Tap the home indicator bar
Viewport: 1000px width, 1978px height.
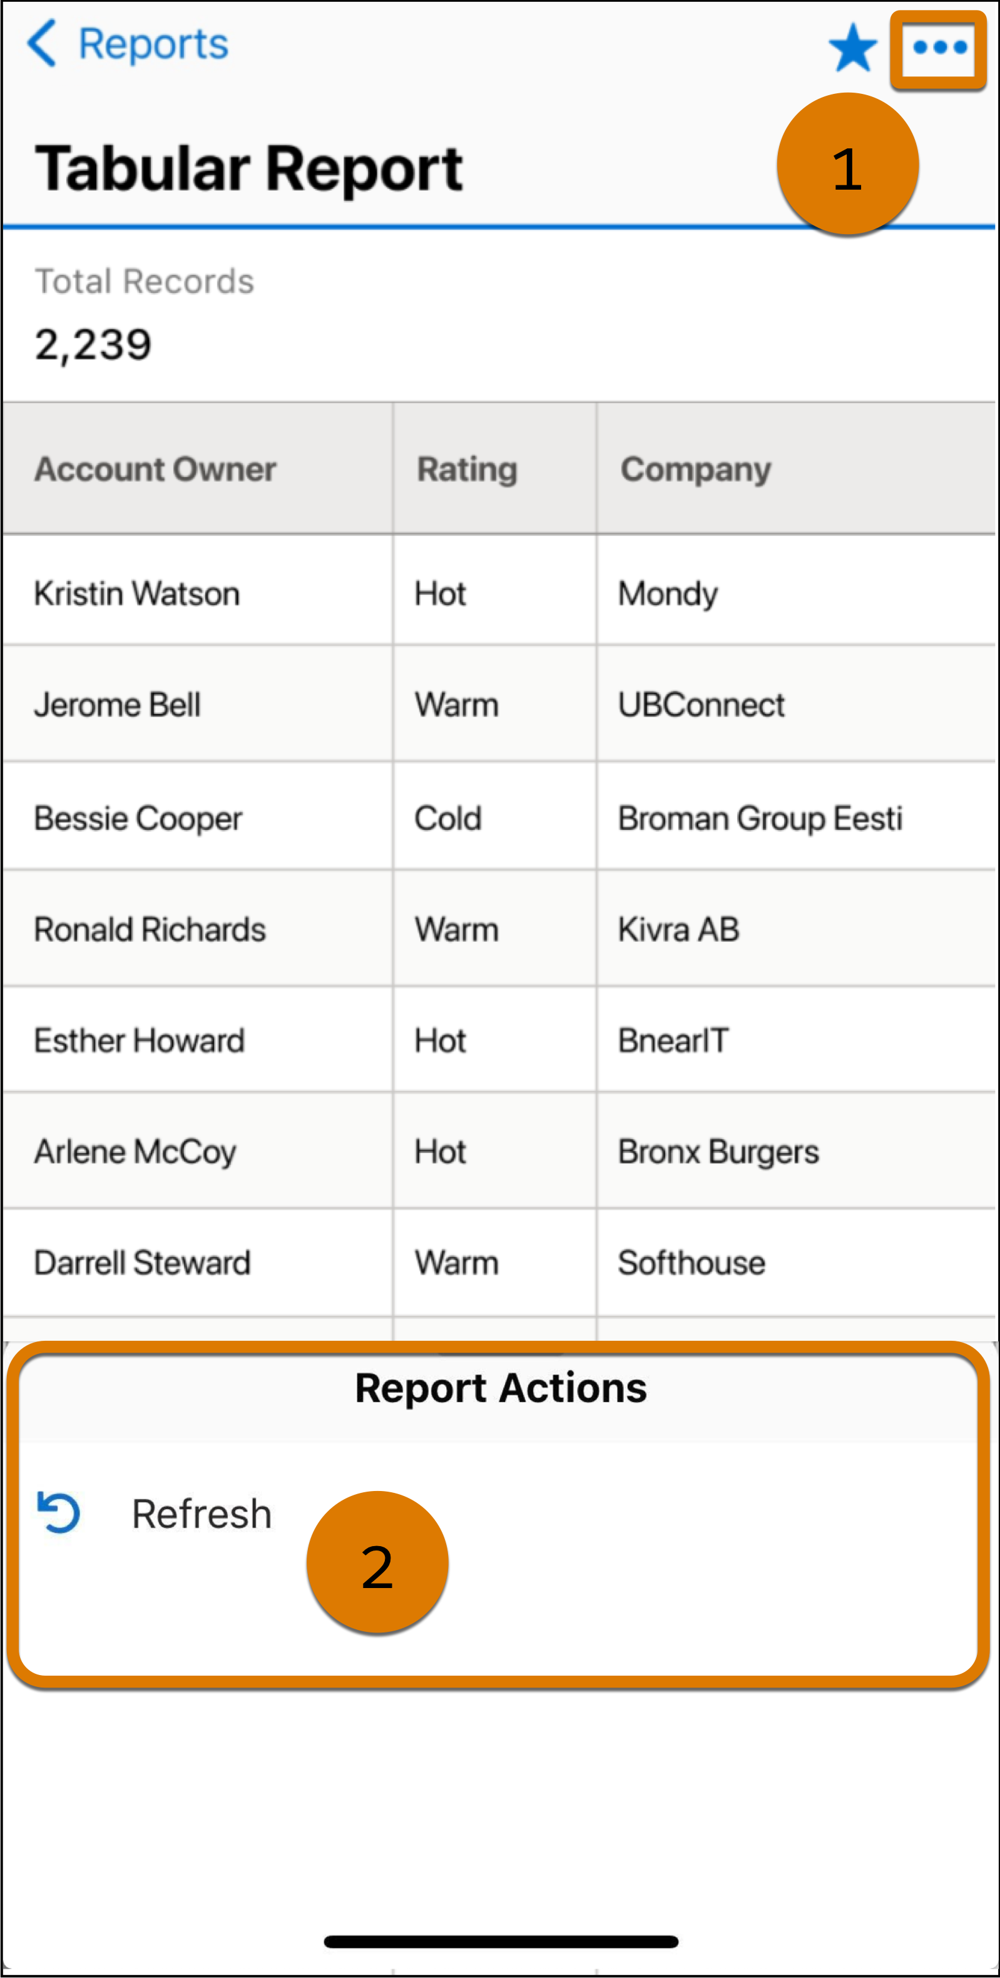click(501, 1941)
